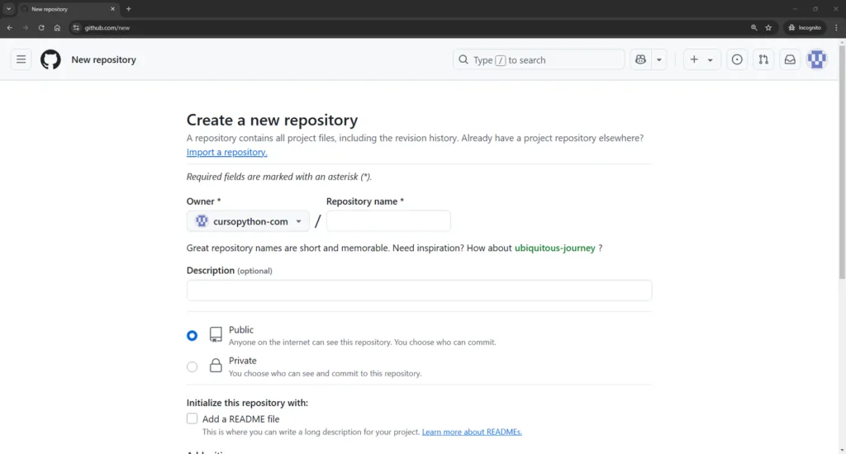846x454 pixels.
Task: Use suggested name ubiquitous-journey
Action: (554, 248)
